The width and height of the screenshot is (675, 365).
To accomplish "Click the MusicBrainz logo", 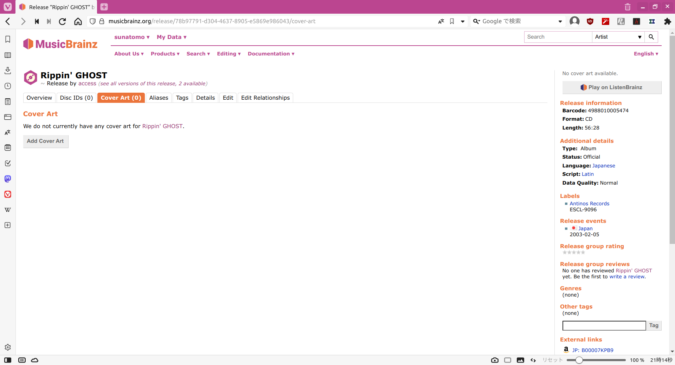I will tap(60, 44).
